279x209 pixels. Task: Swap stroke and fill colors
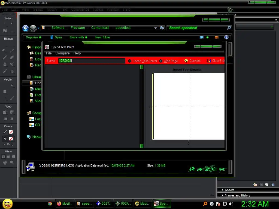12,145
